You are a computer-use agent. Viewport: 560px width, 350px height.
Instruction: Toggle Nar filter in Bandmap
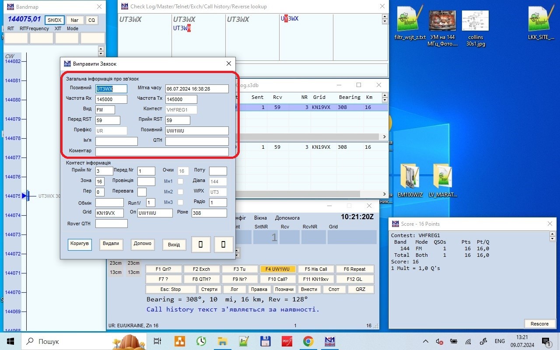[x=75, y=20]
